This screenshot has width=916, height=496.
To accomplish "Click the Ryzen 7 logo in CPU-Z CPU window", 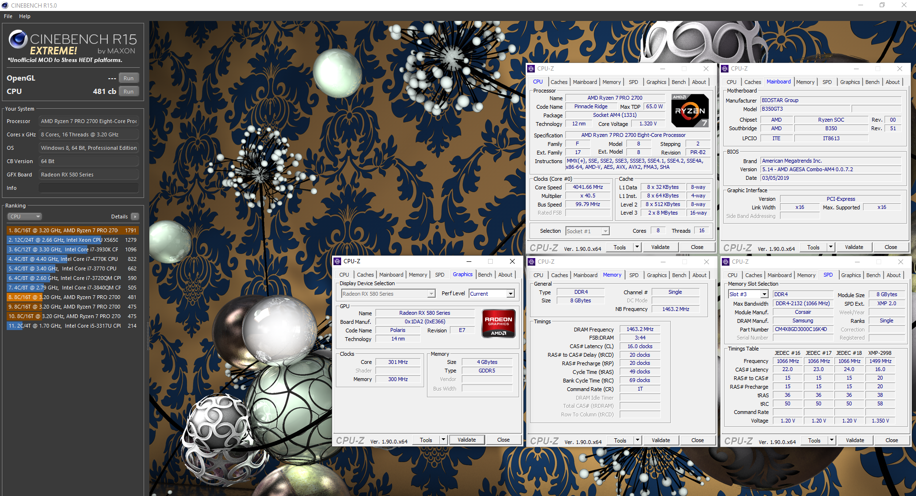I will point(690,111).
